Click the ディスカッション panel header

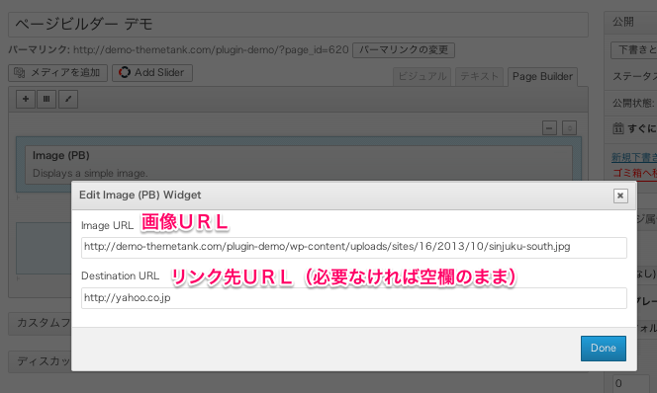pyautogui.click(x=40, y=361)
